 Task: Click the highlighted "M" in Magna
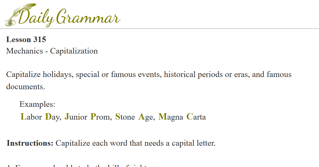tap(162, 117)
